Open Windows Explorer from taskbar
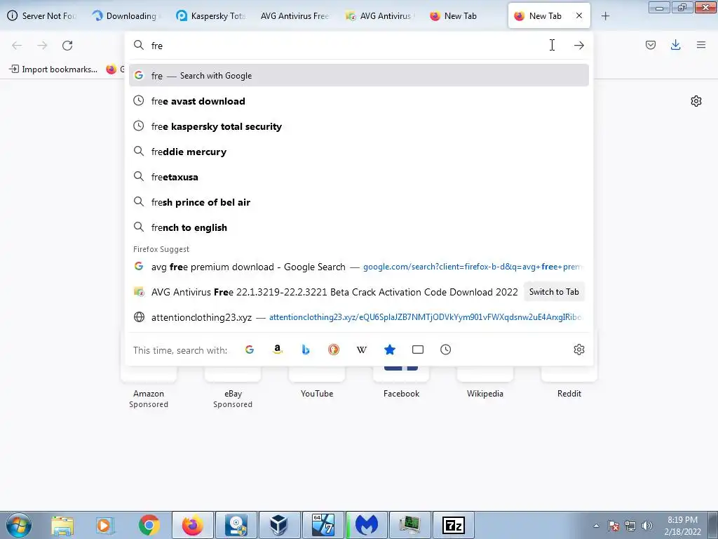Image resolution: width=718 pixels, height=539 pixels. 62,525
